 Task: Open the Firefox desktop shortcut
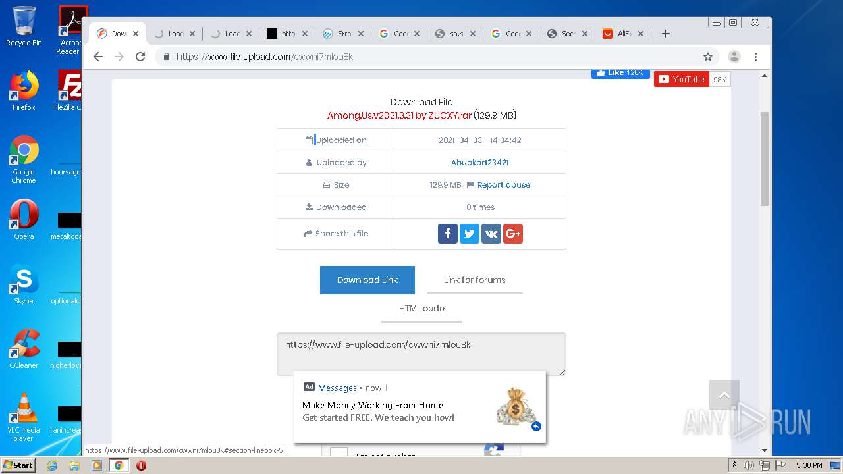[24, 91]
